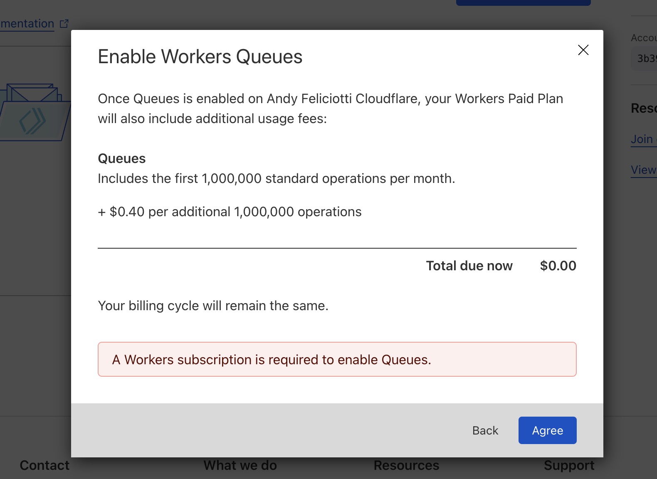Viewport: 657px width, 479px height.
Task: Go back using the Back button
Action: coord(485,430)
